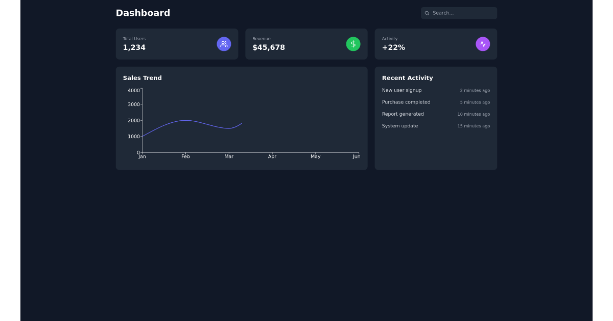Focus the Search input field
613x321 pixels.
(x=462, y=13)
